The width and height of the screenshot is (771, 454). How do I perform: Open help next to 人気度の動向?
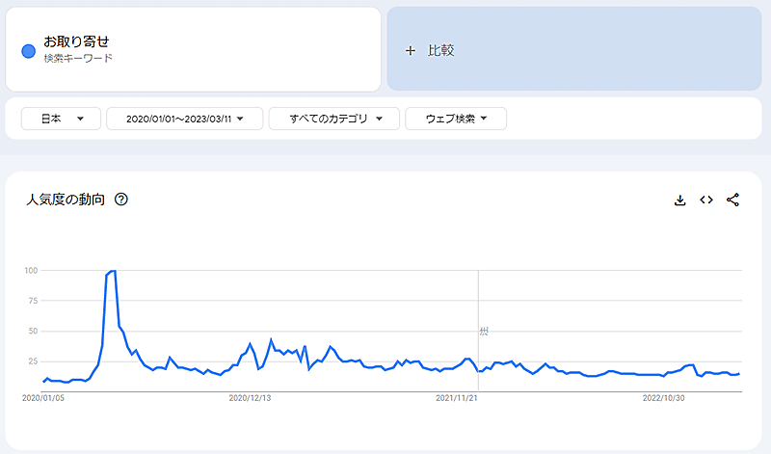pos(121,200)
